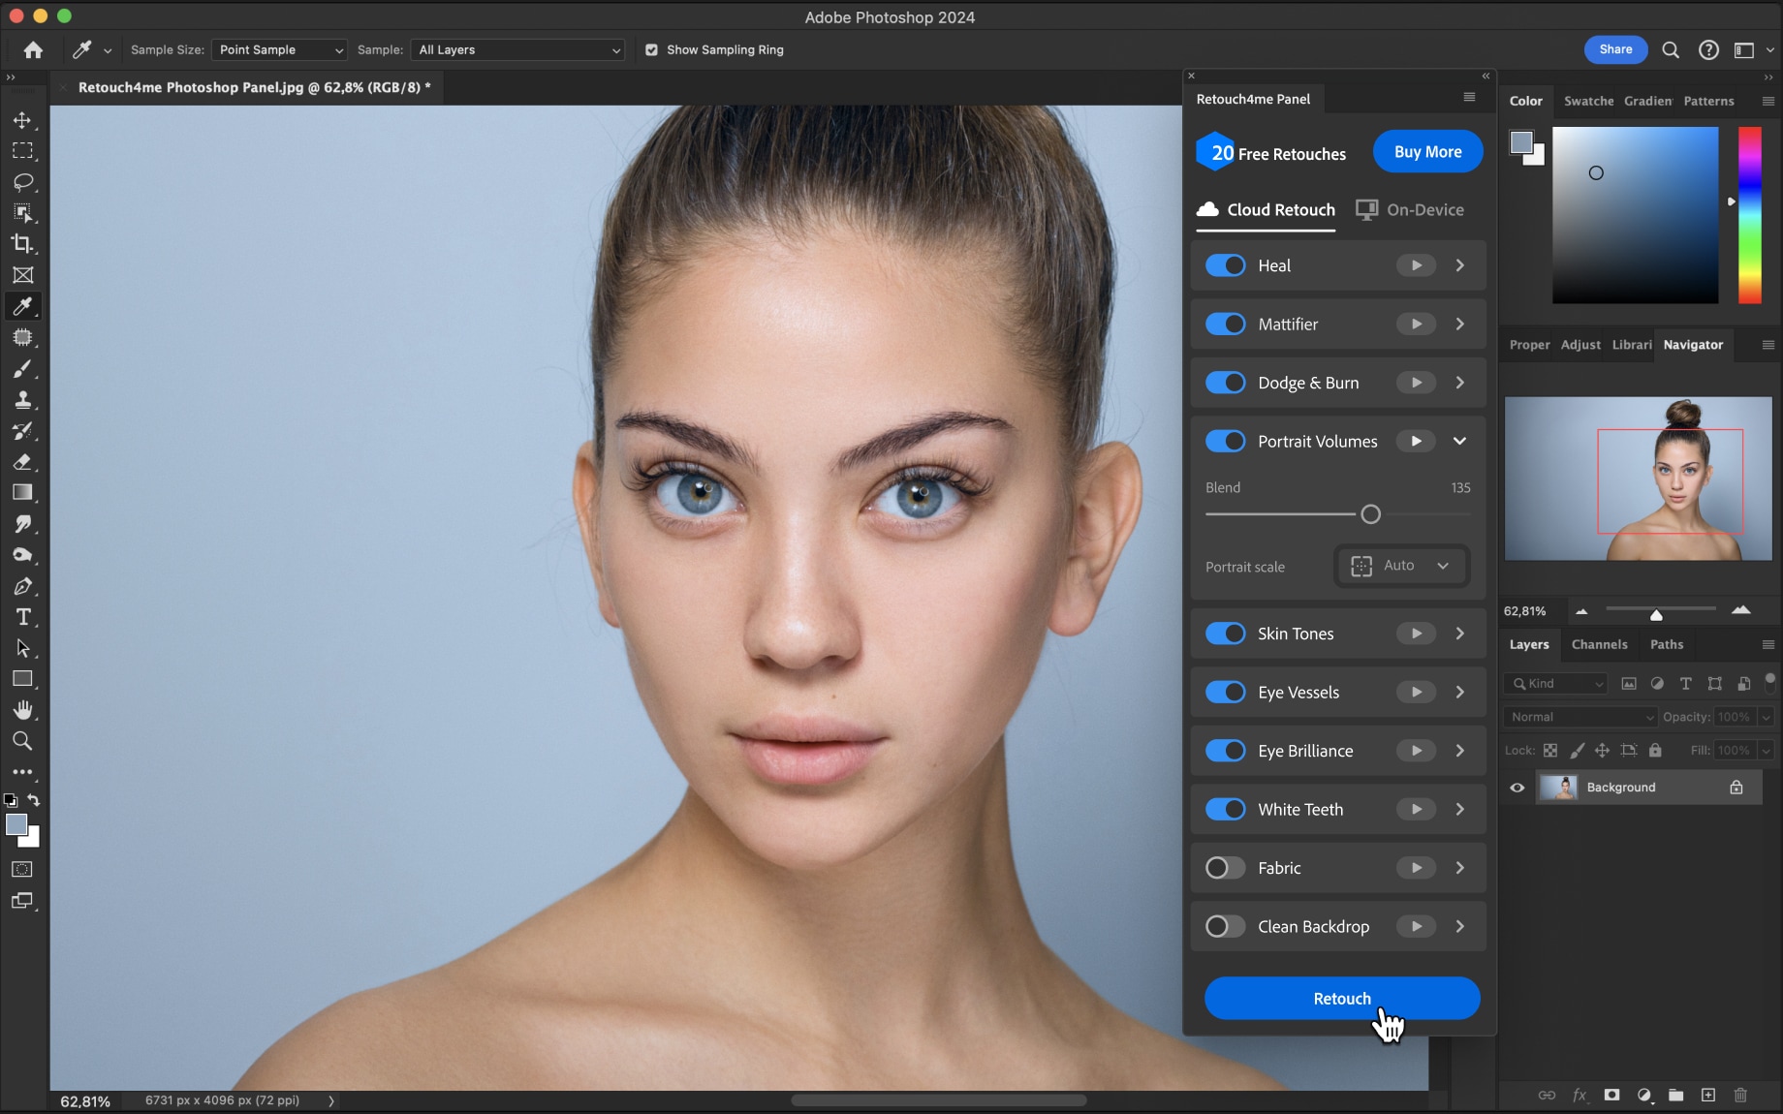Select the Sponge tool
The height and width of the screenshot is (1114, 1783).
coord(22,555)
